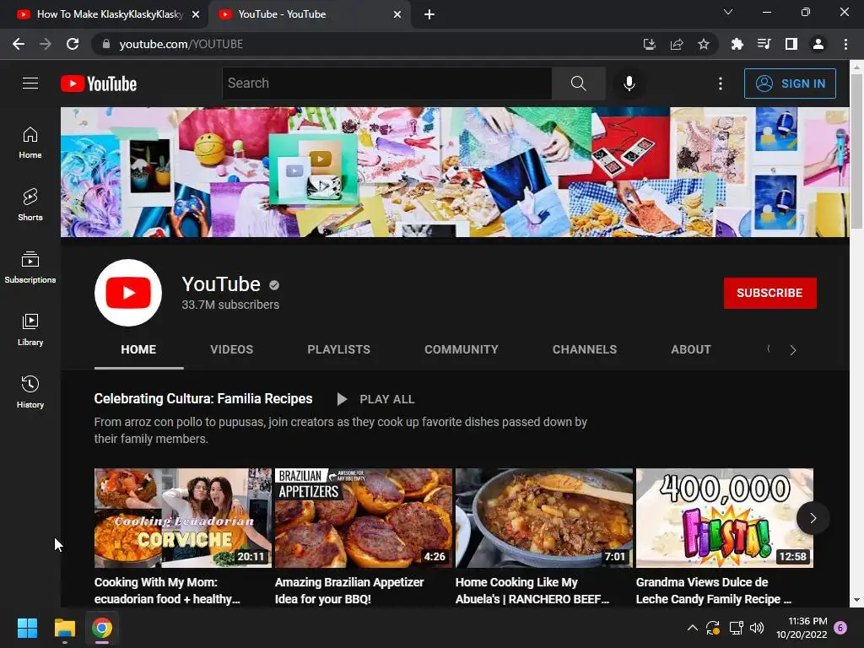Open the Cooking Ecuadorian Corviche thumbnail
The height and width of the screenshot is (648, 864).
tap(183, 518)
